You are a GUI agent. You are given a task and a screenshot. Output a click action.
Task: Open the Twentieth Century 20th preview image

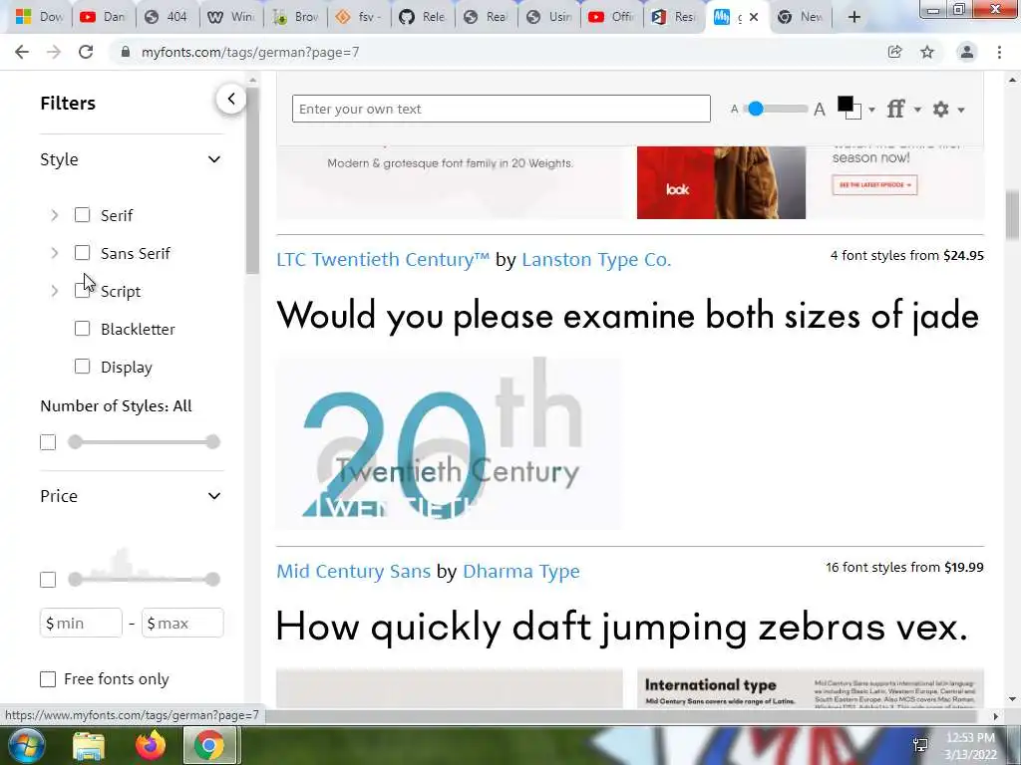pyautogui.click(x=450, y=442)
